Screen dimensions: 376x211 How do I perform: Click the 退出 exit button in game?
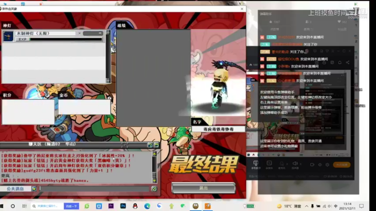pyautogui.click(x=204, y=188)
